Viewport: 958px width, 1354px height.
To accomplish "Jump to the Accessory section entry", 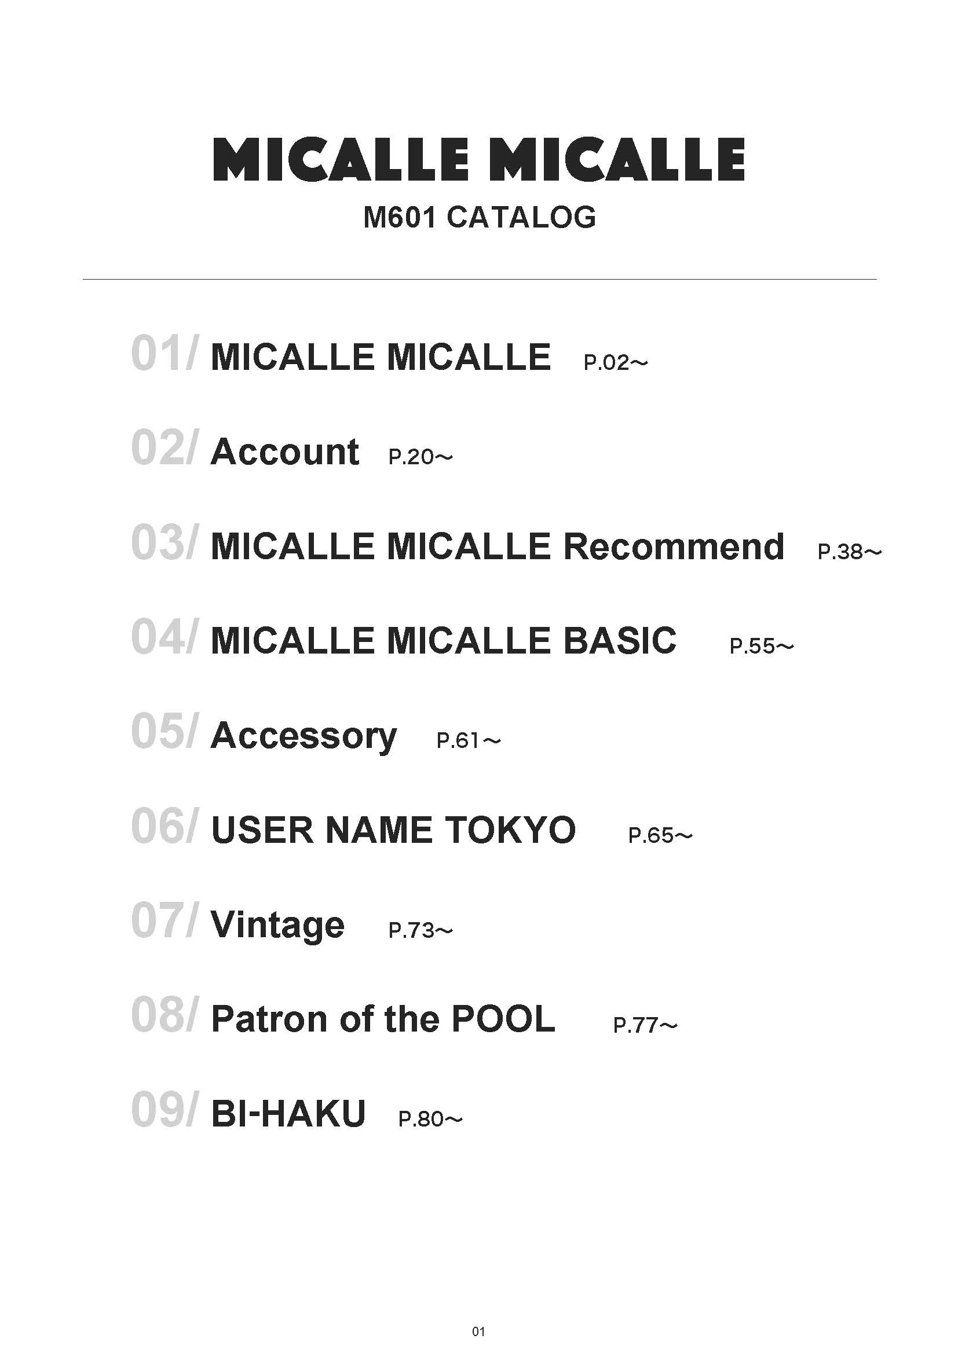I will 304,736.
